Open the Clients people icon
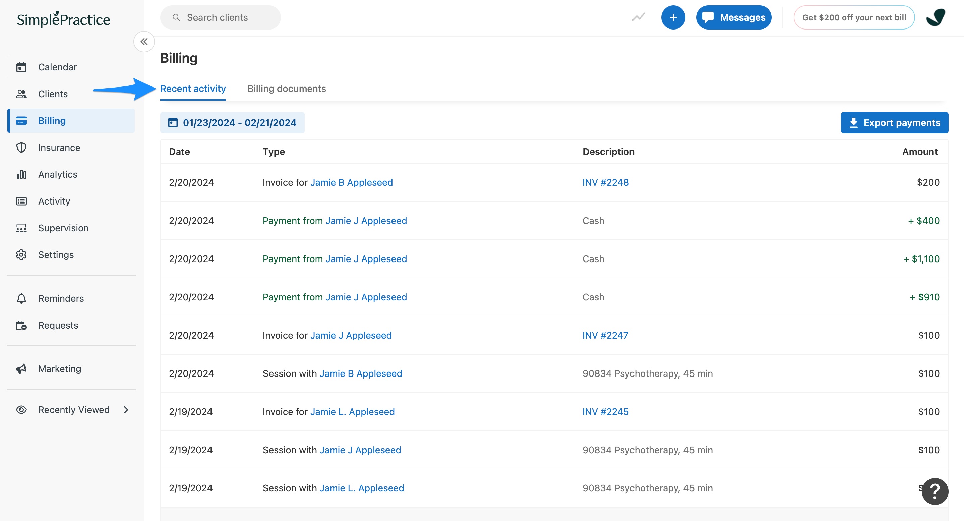Screen dimensions: 964x521 (x=21, y=94)
